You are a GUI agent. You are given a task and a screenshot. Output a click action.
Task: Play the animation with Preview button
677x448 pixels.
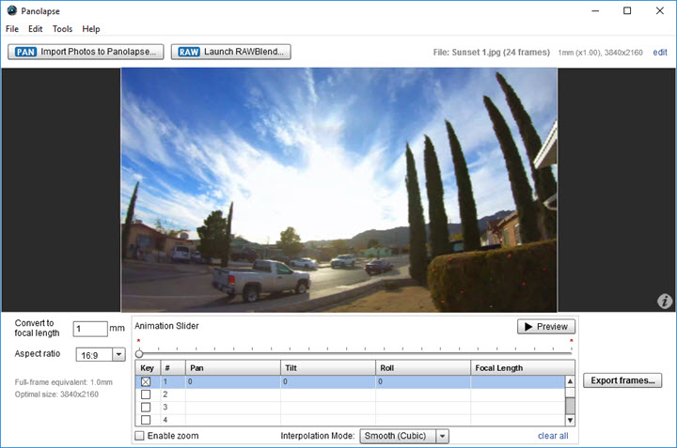click(545, 327)
